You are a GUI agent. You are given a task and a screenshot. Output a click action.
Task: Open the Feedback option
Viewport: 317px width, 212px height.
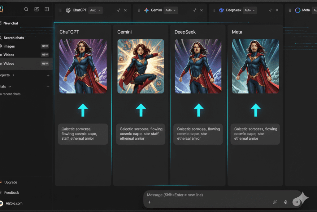11,192
